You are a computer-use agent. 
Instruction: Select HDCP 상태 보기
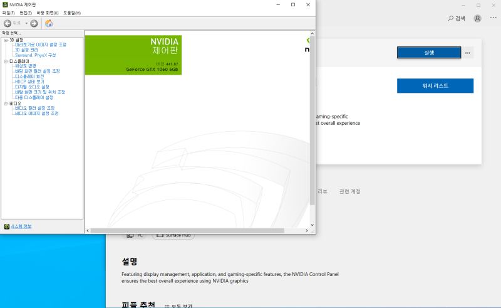(x=29, y=82)
